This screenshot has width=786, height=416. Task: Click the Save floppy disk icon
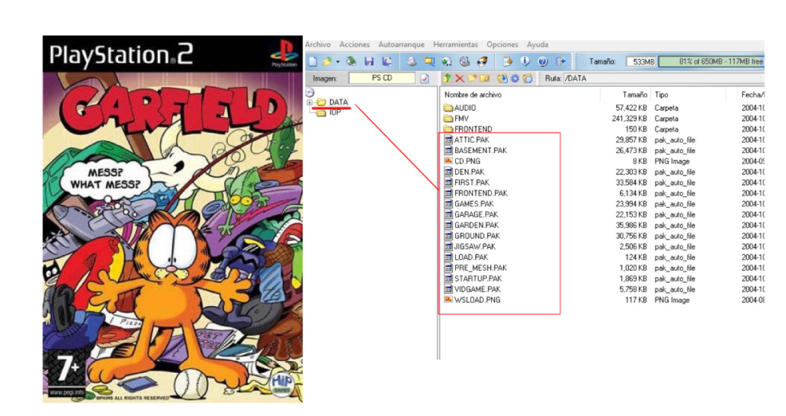(x=369, y=61)
